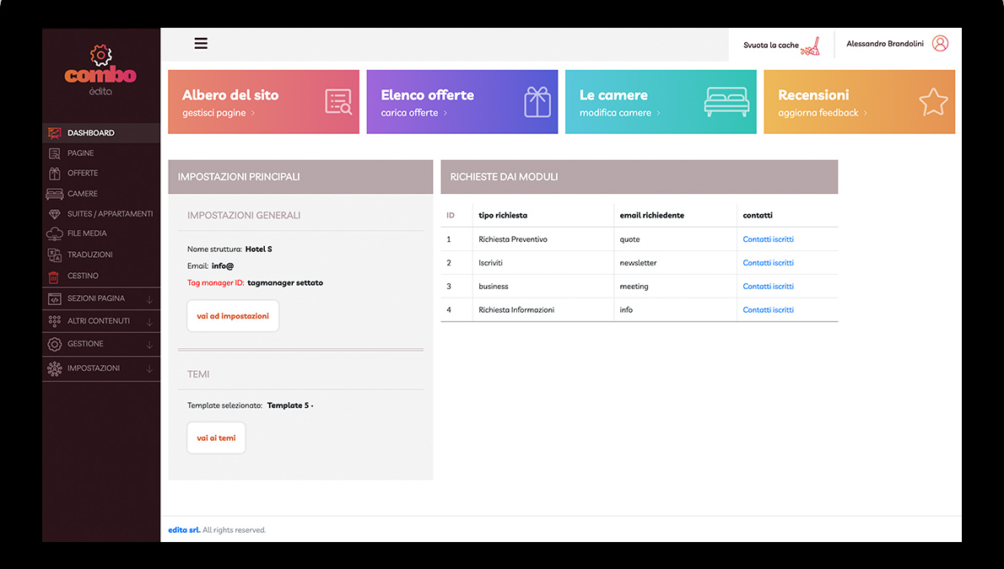This screenshot has height=569, width=1004.
Task: Click the 'email richiedente' column header
Action: click(652, 216)
